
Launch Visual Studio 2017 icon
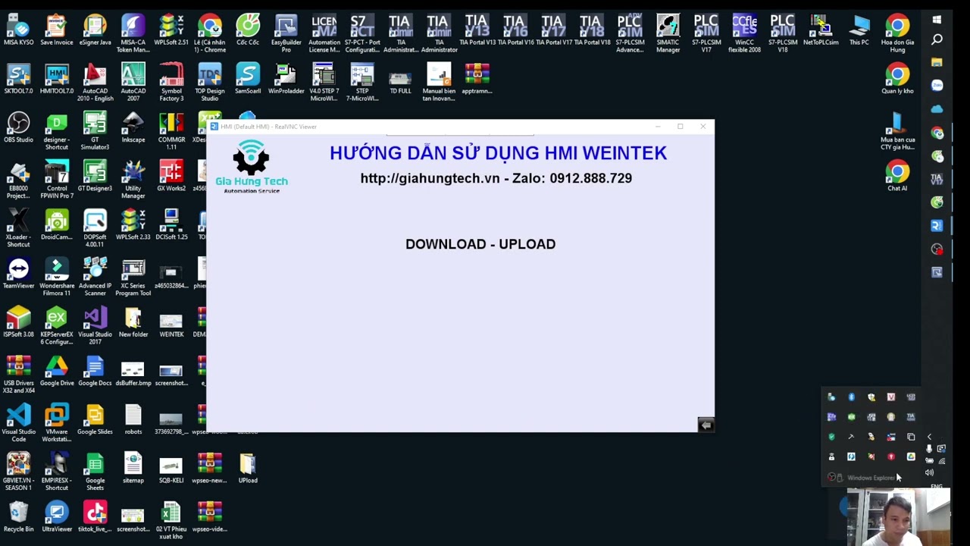pyautogui.click(x=95, y=325)
